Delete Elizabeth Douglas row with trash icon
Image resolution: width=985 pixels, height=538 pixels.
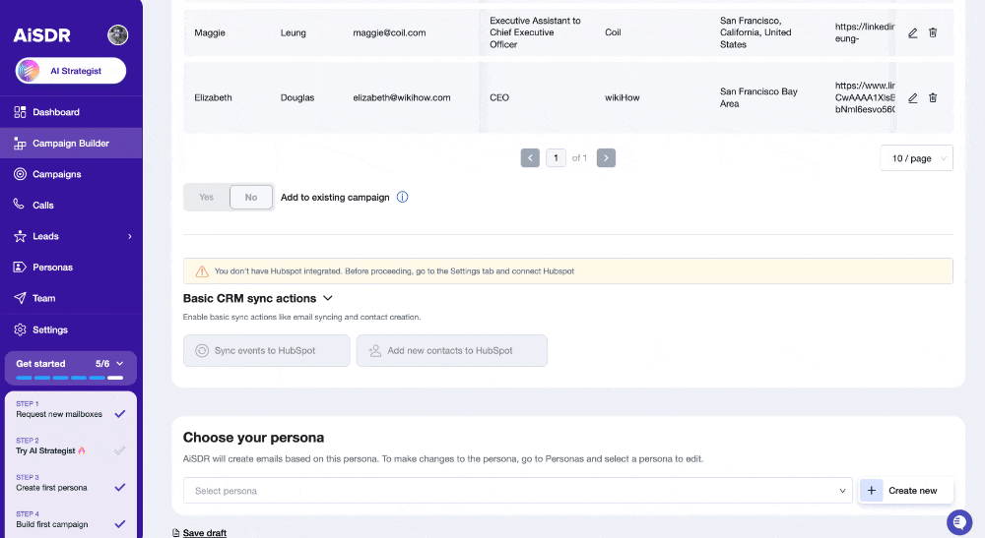(x=933, y=97)
